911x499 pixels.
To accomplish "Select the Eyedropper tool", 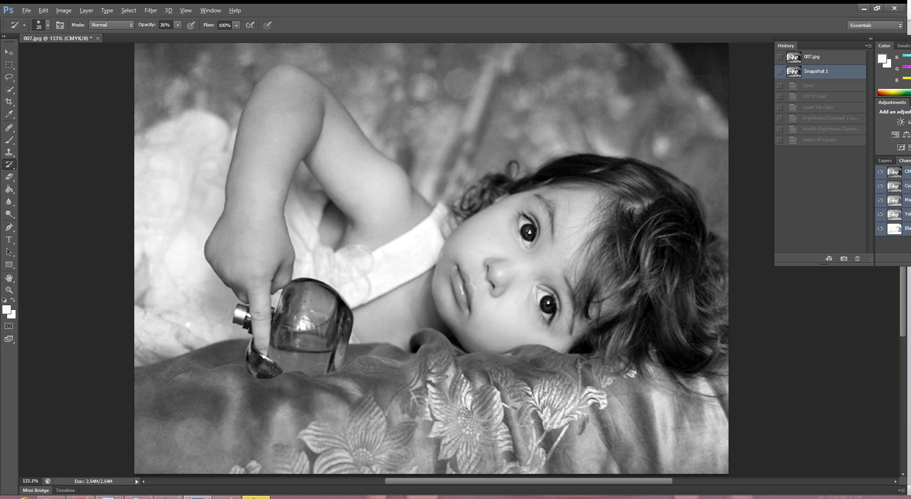I will click(x=9, y=114).
